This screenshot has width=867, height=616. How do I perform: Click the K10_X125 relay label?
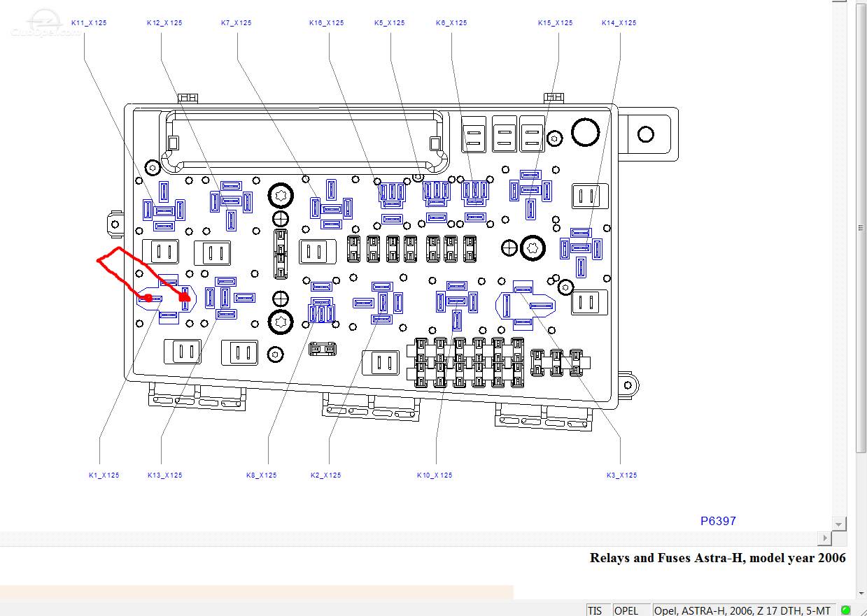435,475
